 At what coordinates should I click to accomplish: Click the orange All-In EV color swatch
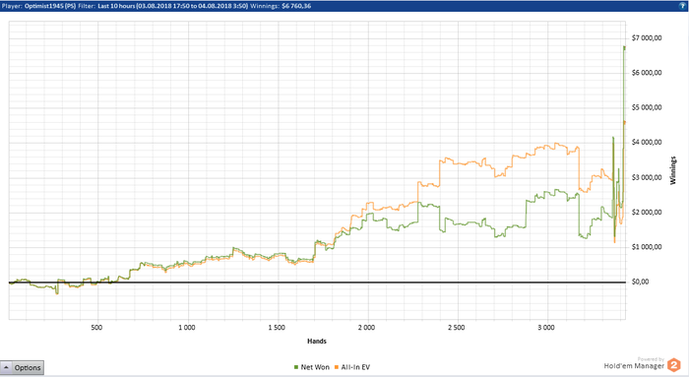pos(337,367)
